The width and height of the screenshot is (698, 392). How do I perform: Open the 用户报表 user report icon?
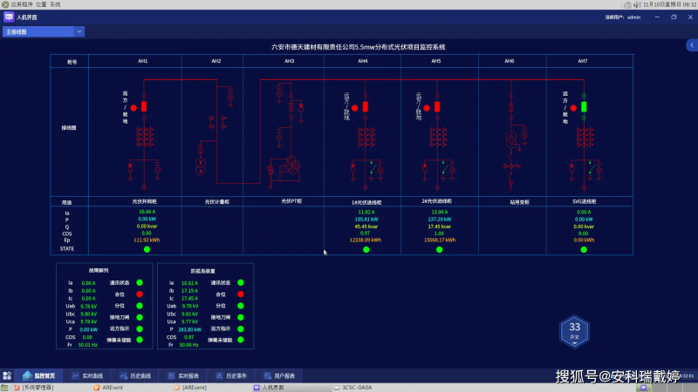tap(267, 376)
